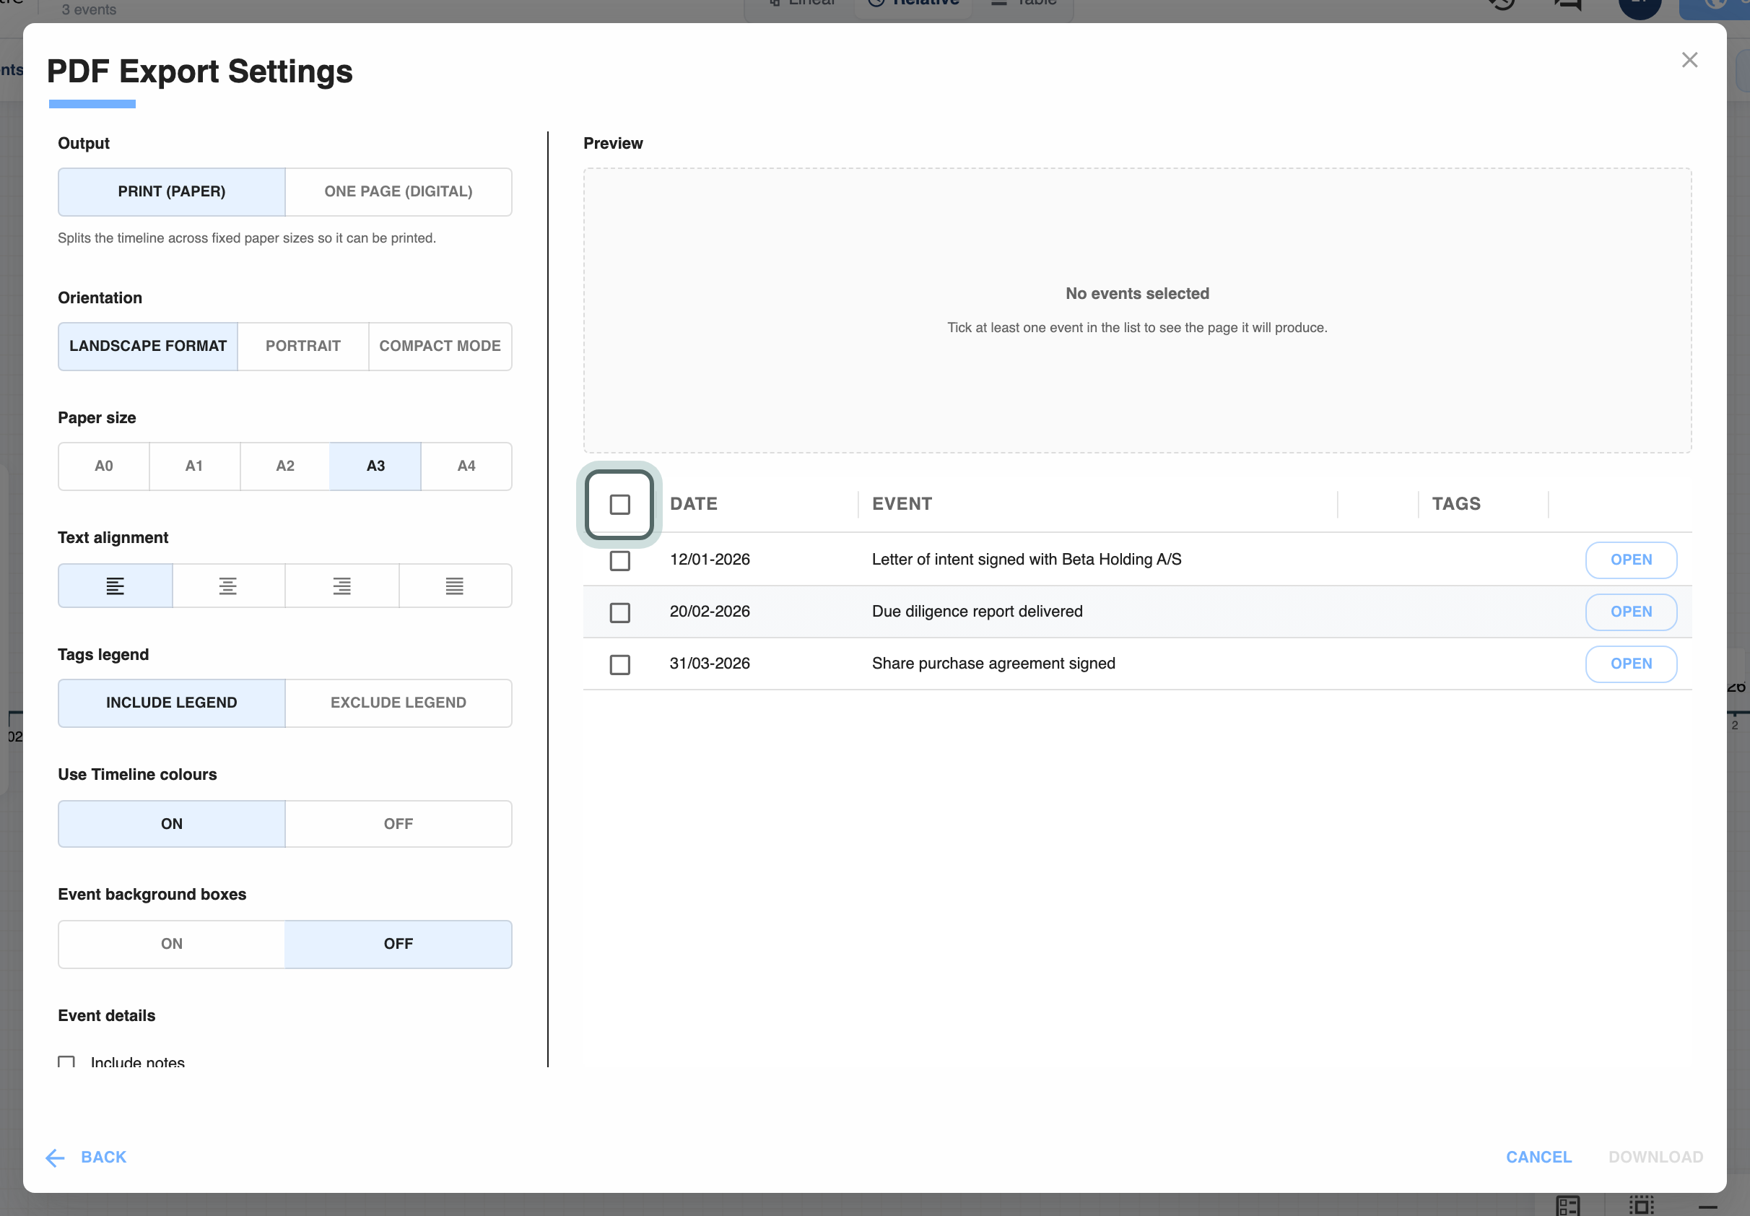Sort by the EVENT column header
Viewport: 1750px width, 1216px height.
[x=902, y=503]
